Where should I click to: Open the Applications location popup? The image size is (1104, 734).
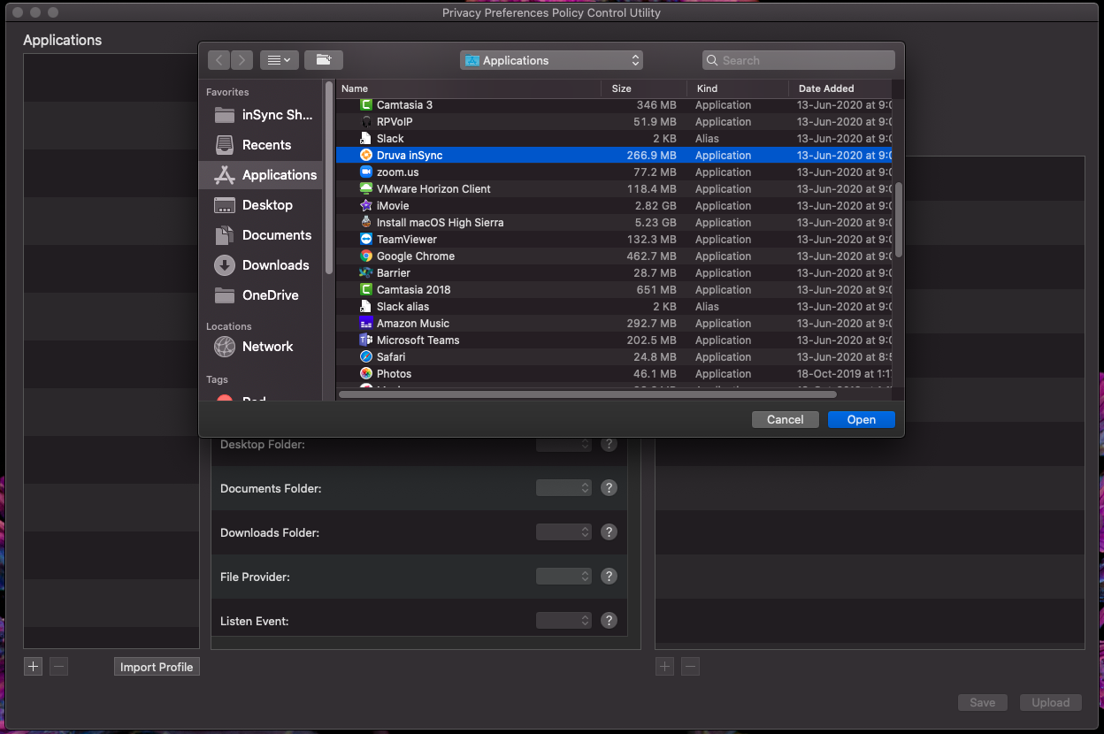[x=551, y=60]
